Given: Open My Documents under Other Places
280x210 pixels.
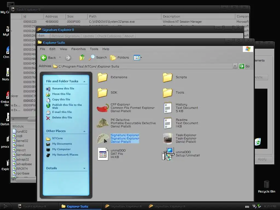Looking at the screenshot, I should (x=62, y=144).
